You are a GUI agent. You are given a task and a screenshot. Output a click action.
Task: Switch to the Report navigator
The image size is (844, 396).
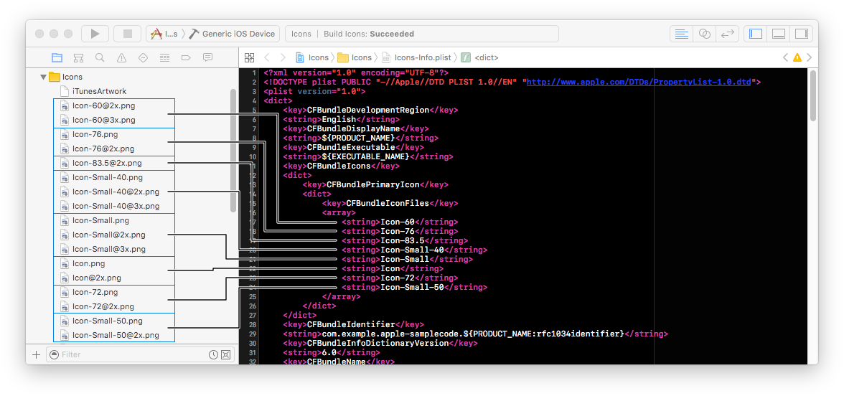(207, 57)
